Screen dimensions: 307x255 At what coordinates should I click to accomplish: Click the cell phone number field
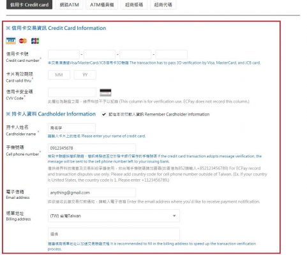[92, 148]
